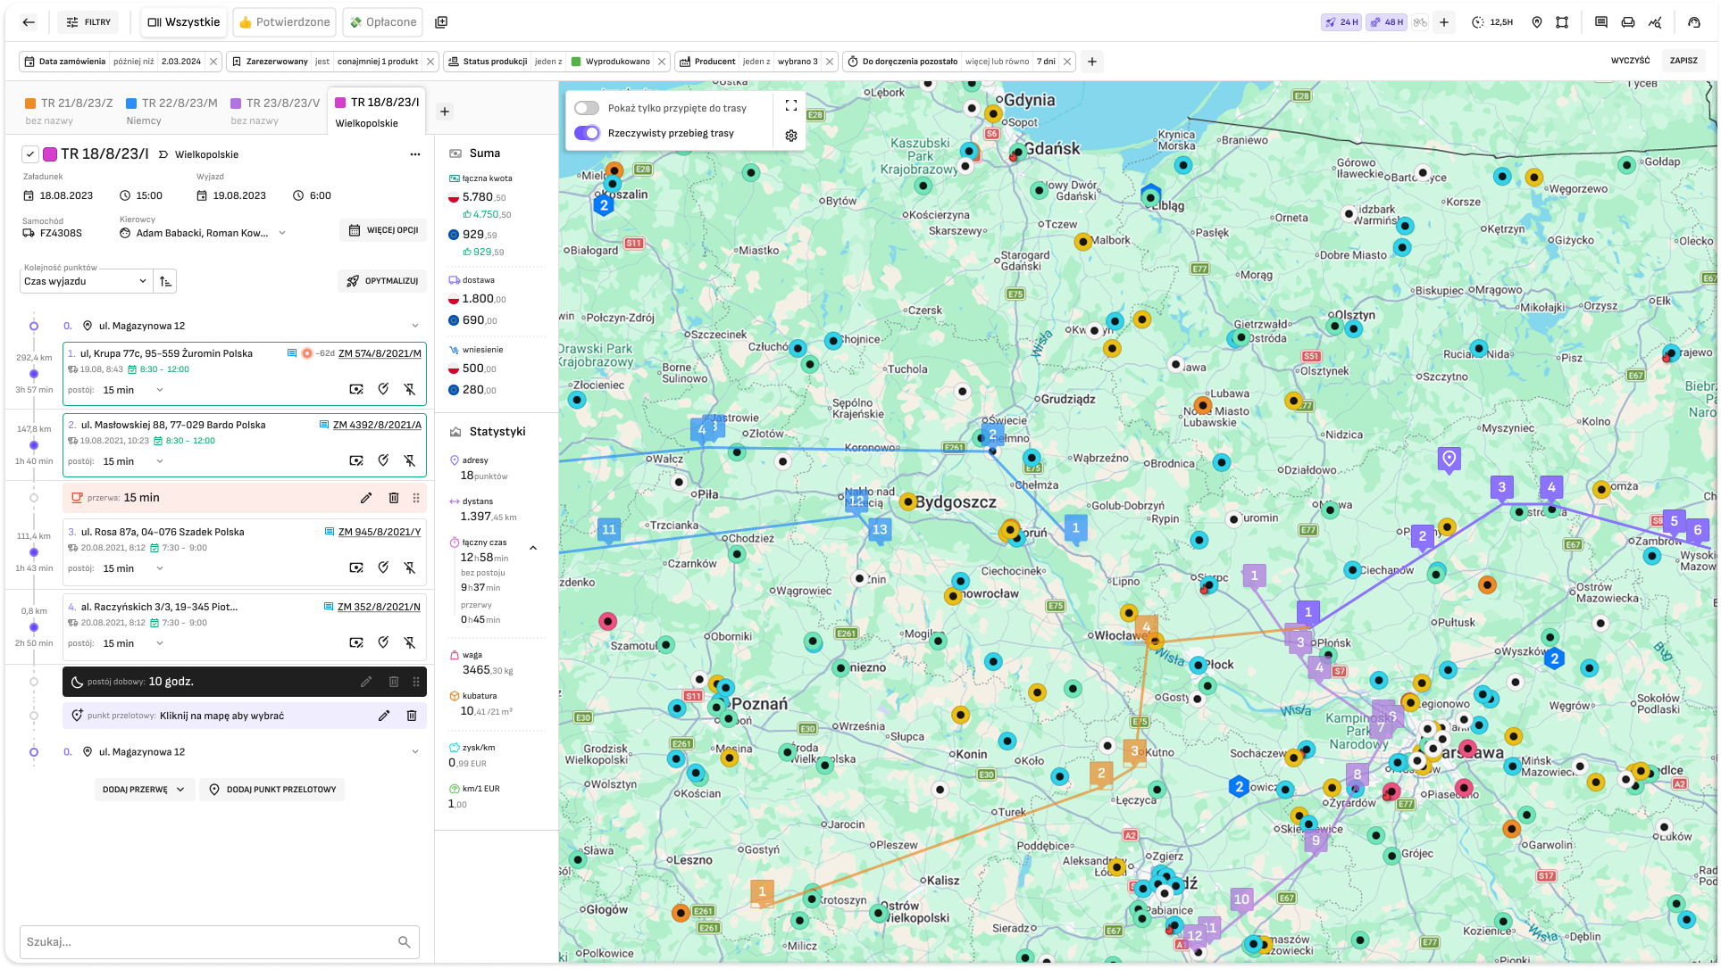Screen dimensions: 1721x969
Task: Open the support headset icon
Action: tap(1694, 22)
